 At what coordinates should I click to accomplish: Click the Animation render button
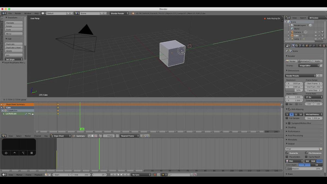(304, 61)
